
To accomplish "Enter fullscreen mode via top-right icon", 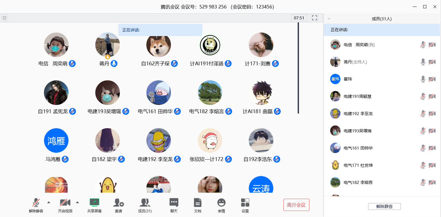I will coord(314,18).
